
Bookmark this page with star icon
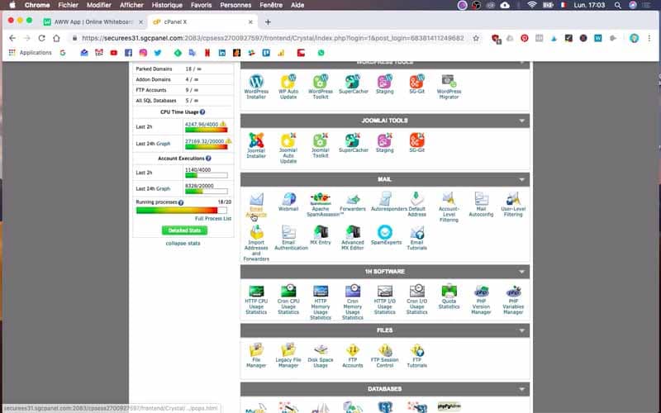[476, 38]
